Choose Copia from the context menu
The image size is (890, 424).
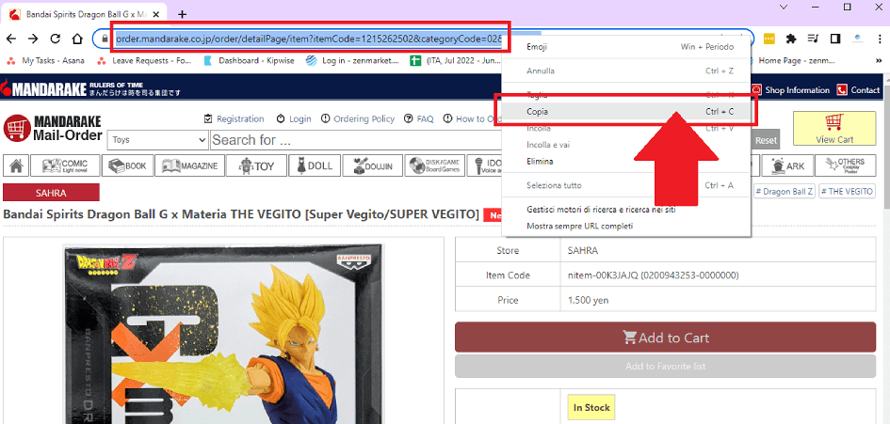(626, 112)
